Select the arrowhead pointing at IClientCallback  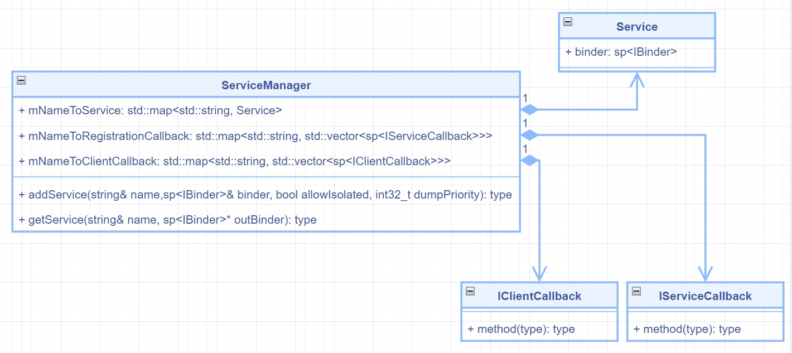[538, 275]
